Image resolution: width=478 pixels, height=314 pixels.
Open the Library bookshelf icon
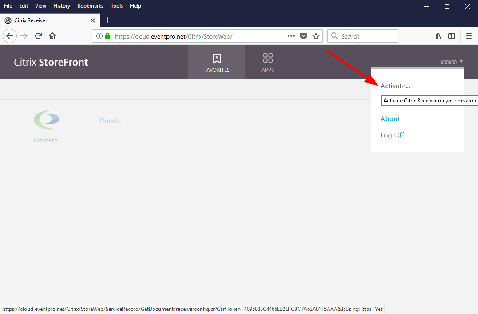click(438, 36)
